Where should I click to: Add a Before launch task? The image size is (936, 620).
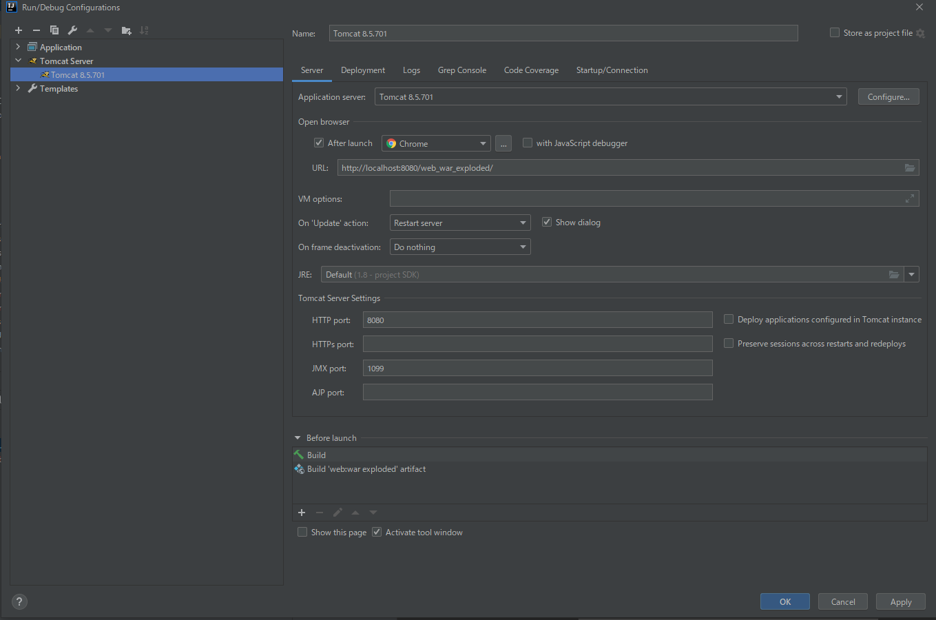[x=302, y=513]
